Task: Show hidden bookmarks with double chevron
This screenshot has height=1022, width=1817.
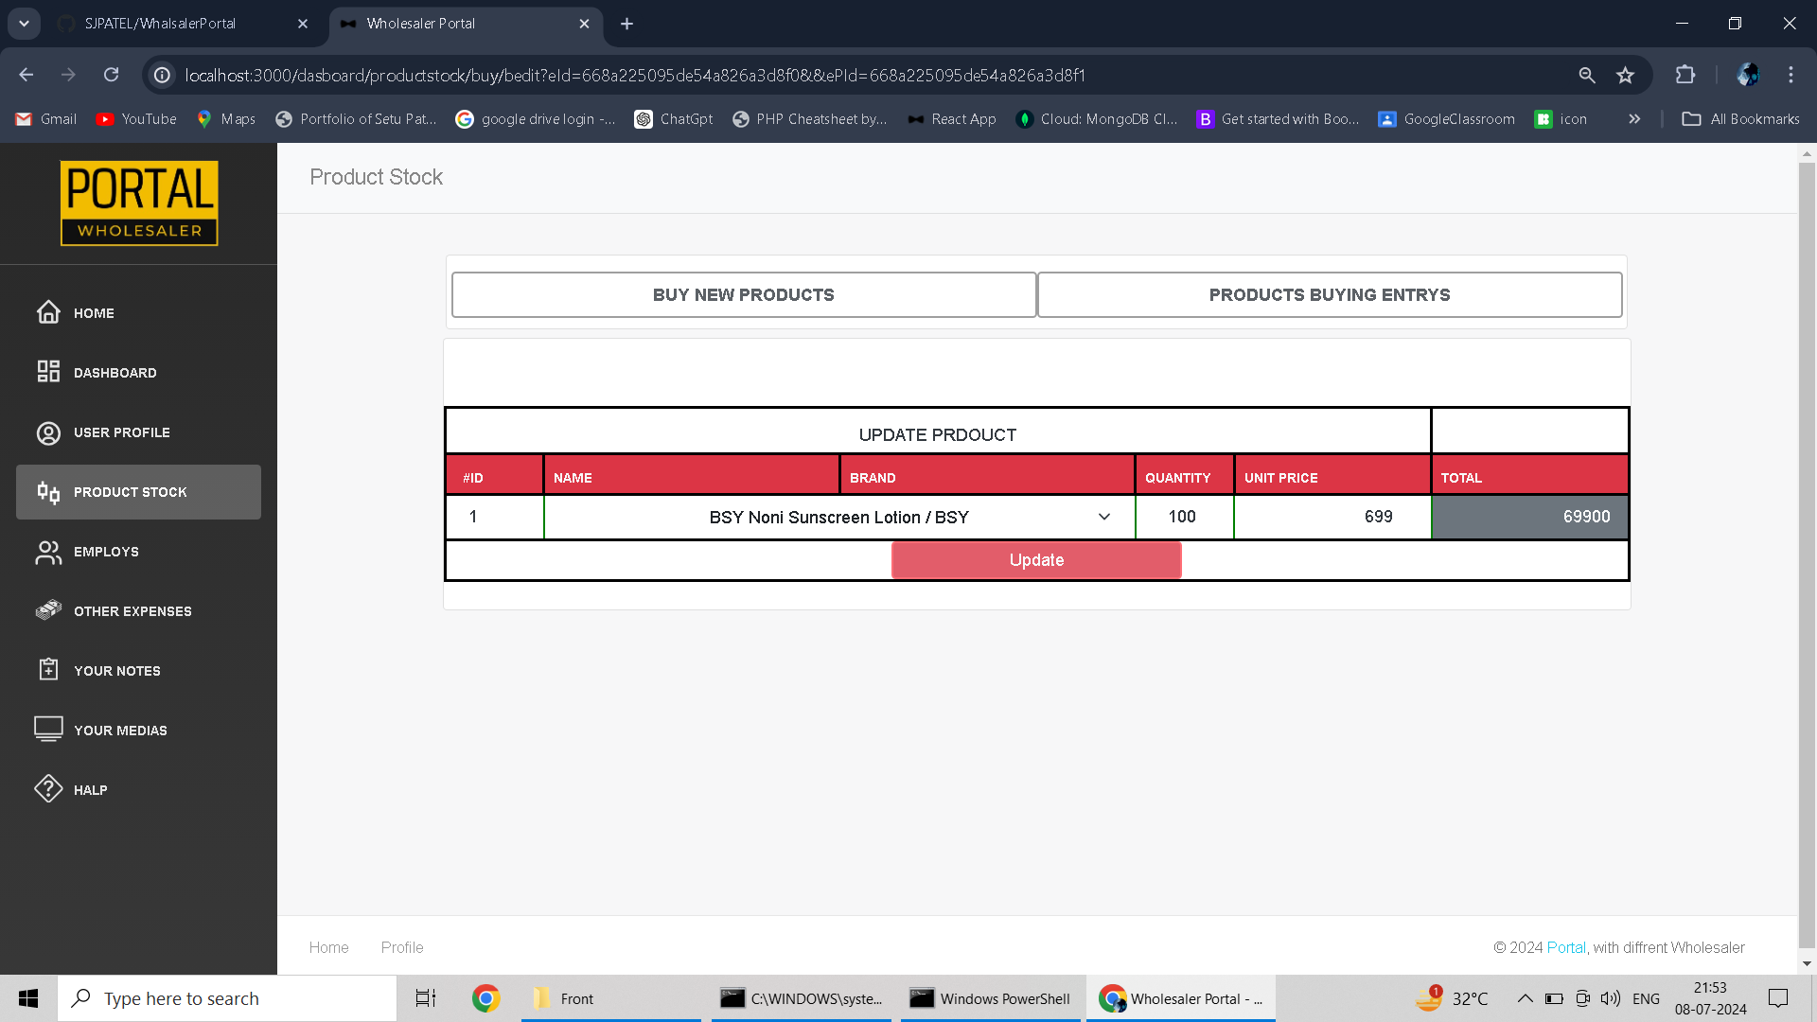Action: pyautogui.click(x=1633, y=119)
